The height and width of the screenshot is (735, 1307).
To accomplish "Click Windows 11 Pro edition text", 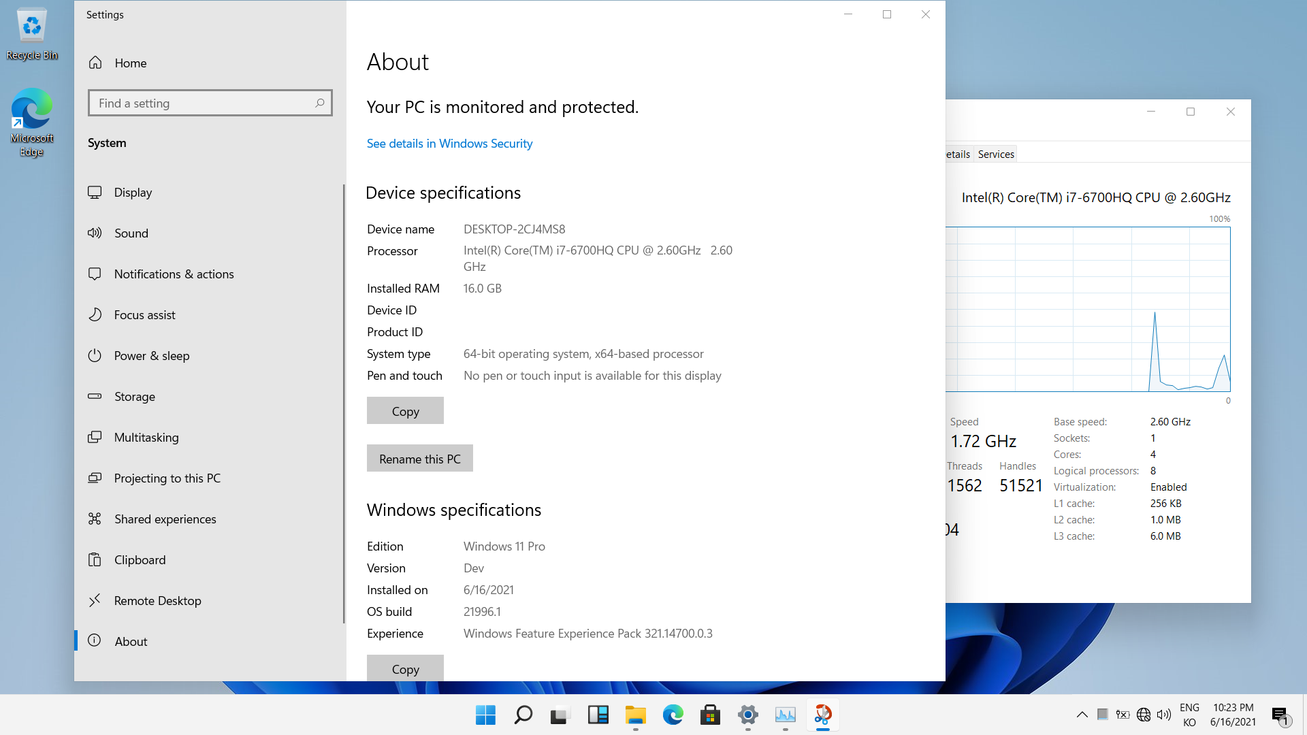I will pos(504,546).
